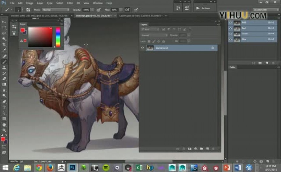Create a new adjustment layer

[x=196, y=149]
